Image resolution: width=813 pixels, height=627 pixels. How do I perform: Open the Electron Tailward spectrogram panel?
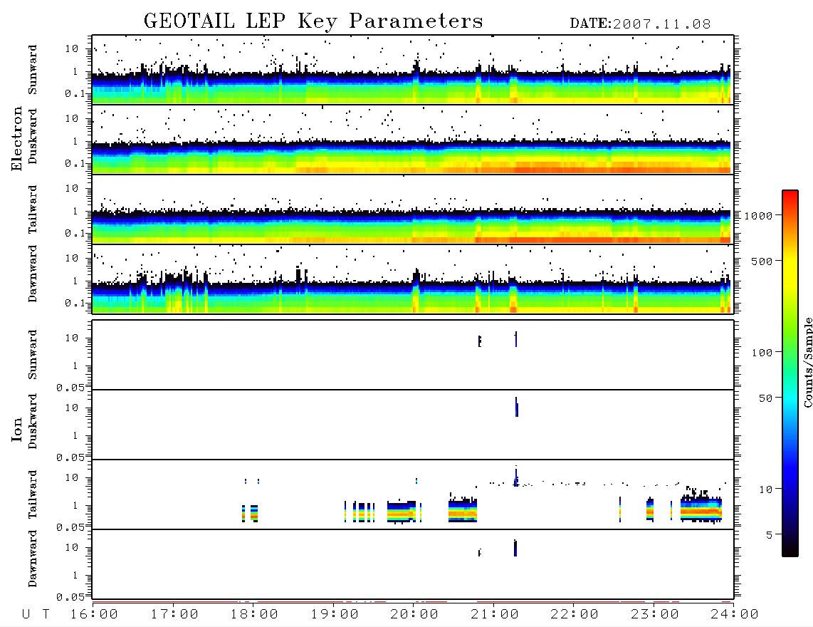click(413, 209)
